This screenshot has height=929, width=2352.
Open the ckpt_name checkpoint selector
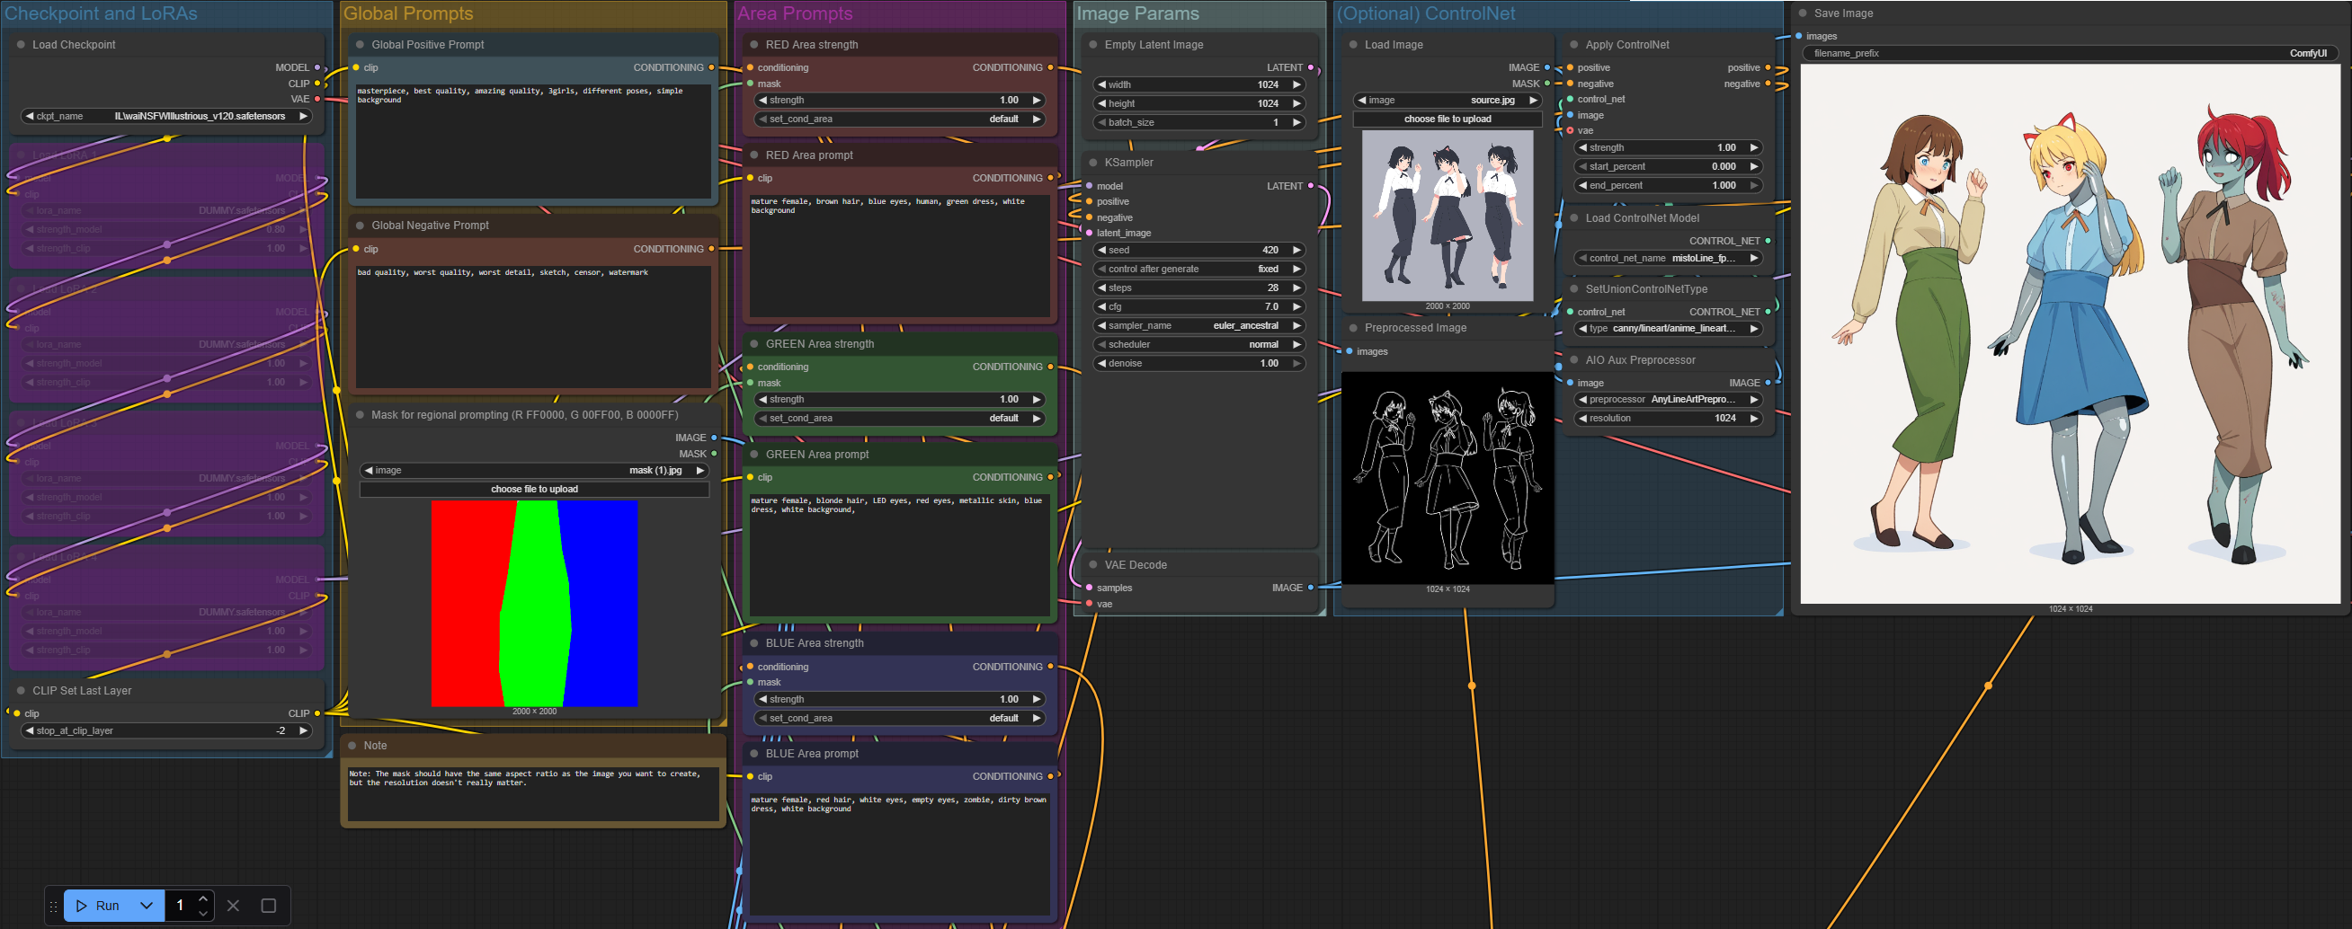[x=166, y=117]
